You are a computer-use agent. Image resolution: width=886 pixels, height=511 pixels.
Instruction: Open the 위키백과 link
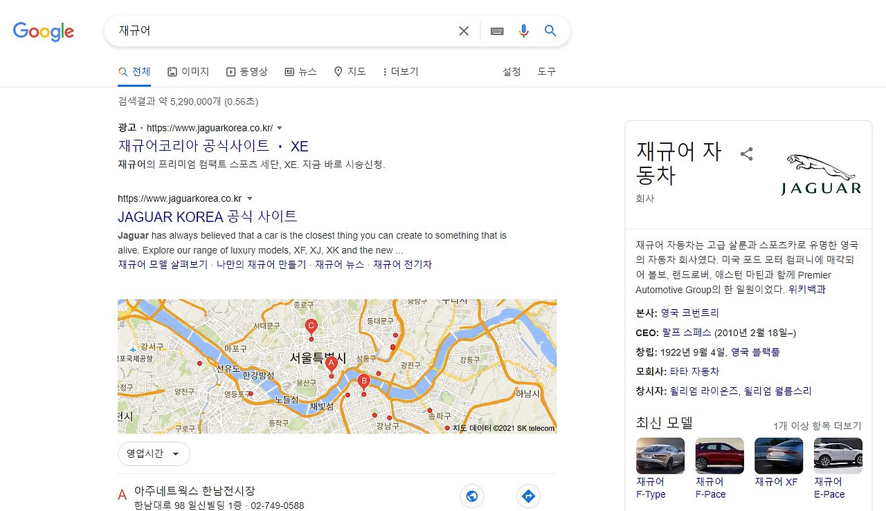pyautogui.click(x=806, y=290)
